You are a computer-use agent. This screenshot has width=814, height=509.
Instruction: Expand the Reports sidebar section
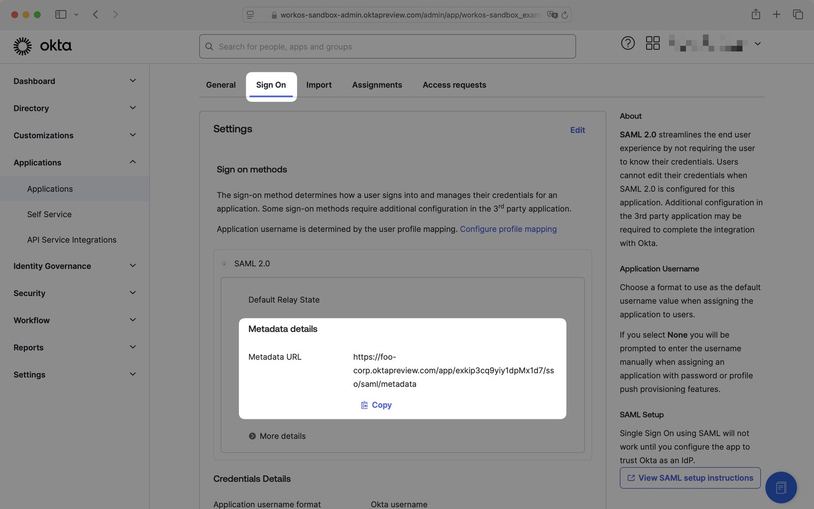point(133,347)
